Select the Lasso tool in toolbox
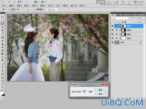 [x=3, y=24]
